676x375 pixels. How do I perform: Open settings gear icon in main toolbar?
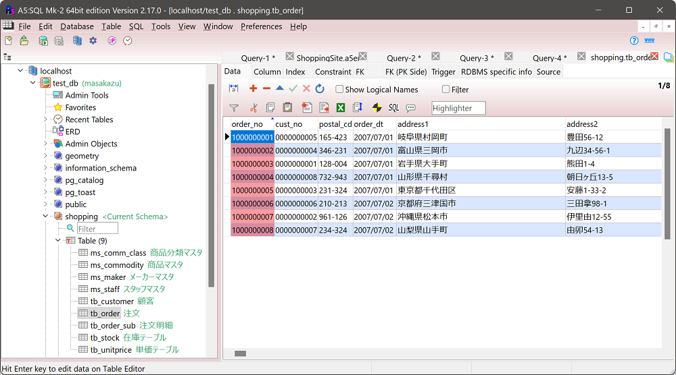coord(93,41)
